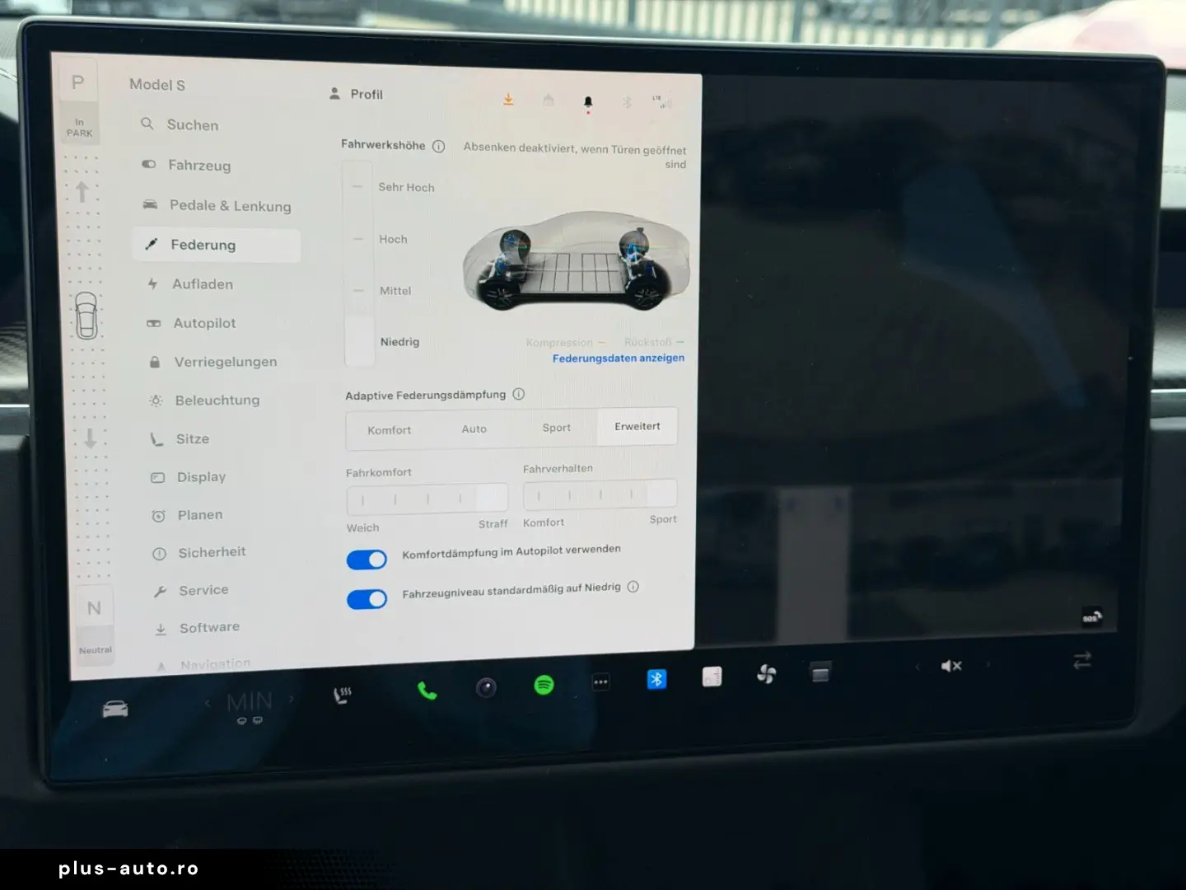Lower volume with left chevron
This screenshot has width=1186, height=890.
[x=917, y=667]
